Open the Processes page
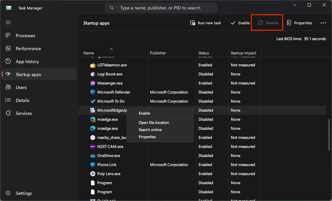This screenshot has height=201, width=332. coord(39,36)
